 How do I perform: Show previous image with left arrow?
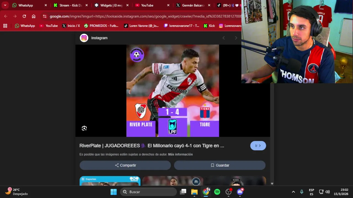224,38
